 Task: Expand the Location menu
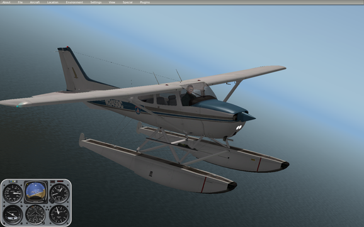(x=53, y=3)
